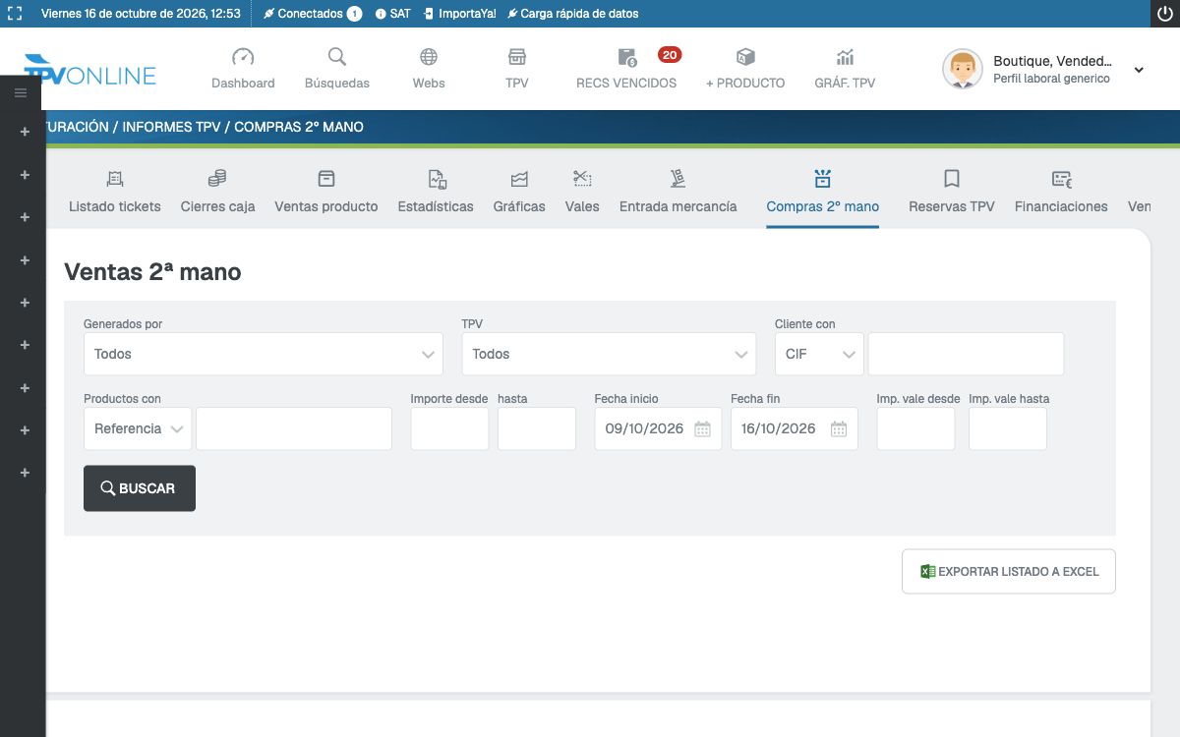Viewport: 1180px width, 737px height.
Task: Click the power icon top right
Action: (1164, 14)
